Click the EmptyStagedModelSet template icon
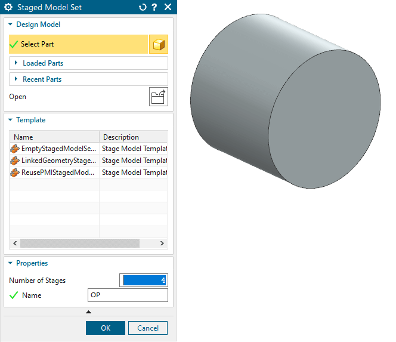Screen dimensions: 396x342 [15, 149]
